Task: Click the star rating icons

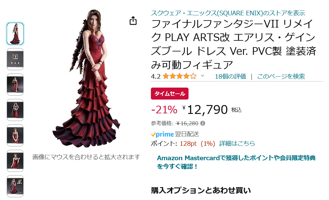Action: [x=180, y=76]
